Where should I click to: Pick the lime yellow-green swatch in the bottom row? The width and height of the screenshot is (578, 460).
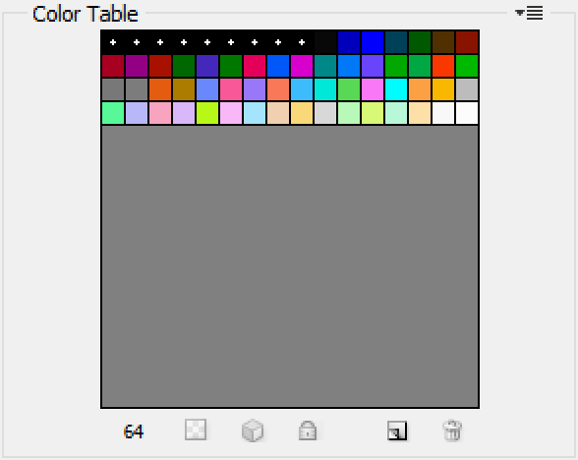click(207, 113)
